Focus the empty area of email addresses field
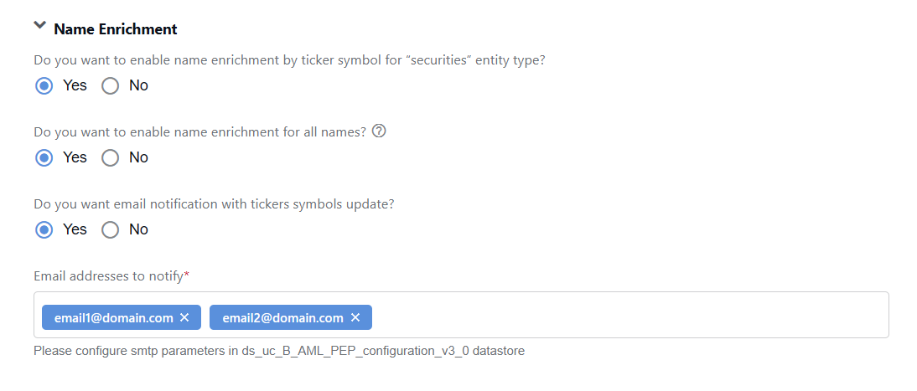Viewport: 917px width, 391px height. click(629, 315)
